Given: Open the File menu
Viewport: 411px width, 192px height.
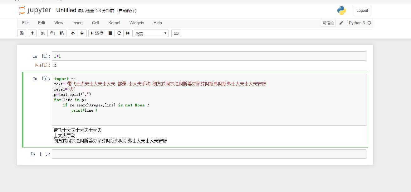Looking at the screenshot, I should tap(26, 23).
